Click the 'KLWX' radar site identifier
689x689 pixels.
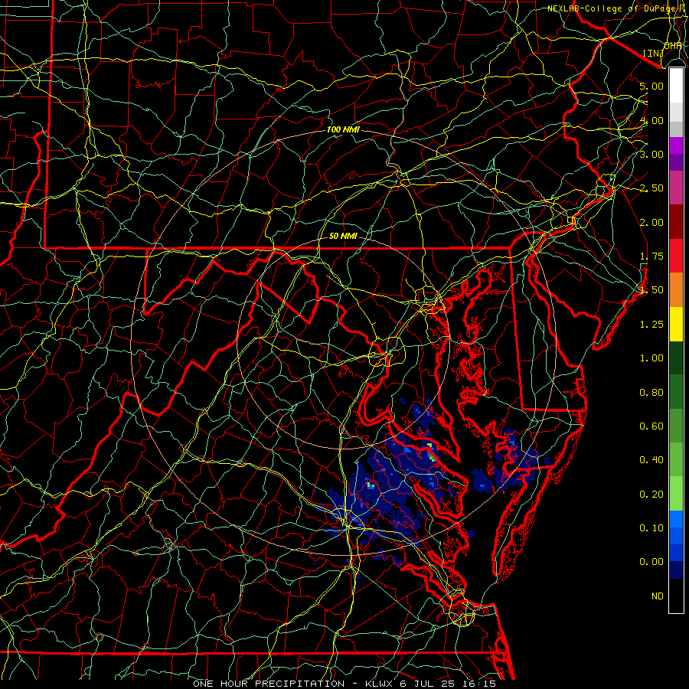coord(380,684)
